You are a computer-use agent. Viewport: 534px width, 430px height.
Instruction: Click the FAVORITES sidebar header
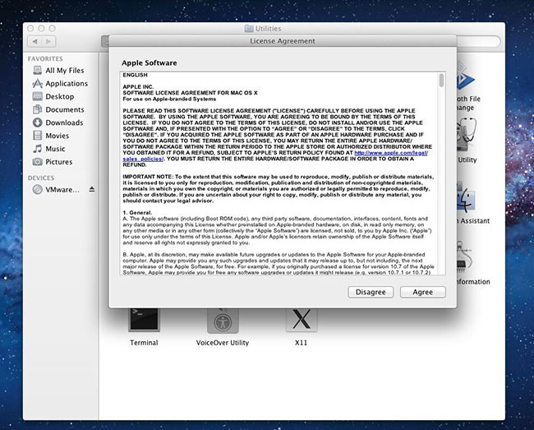45,59
